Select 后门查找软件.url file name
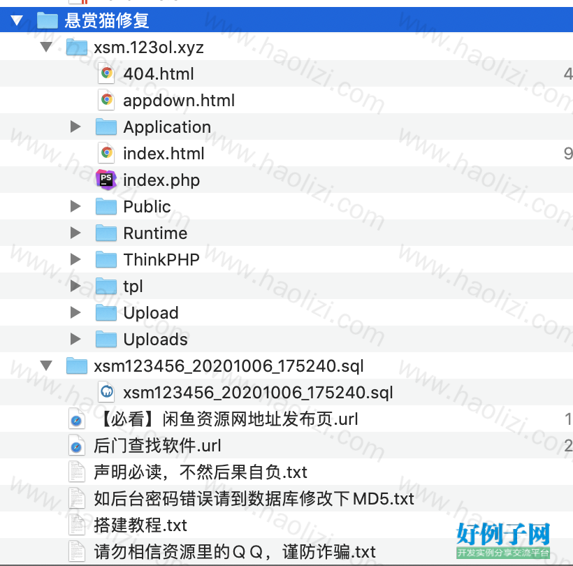This screenshot has width=573, height=566. coord(157,446)
